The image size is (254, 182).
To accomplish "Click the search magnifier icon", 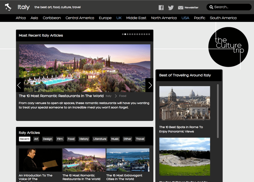I will click(x=211, y=7).
